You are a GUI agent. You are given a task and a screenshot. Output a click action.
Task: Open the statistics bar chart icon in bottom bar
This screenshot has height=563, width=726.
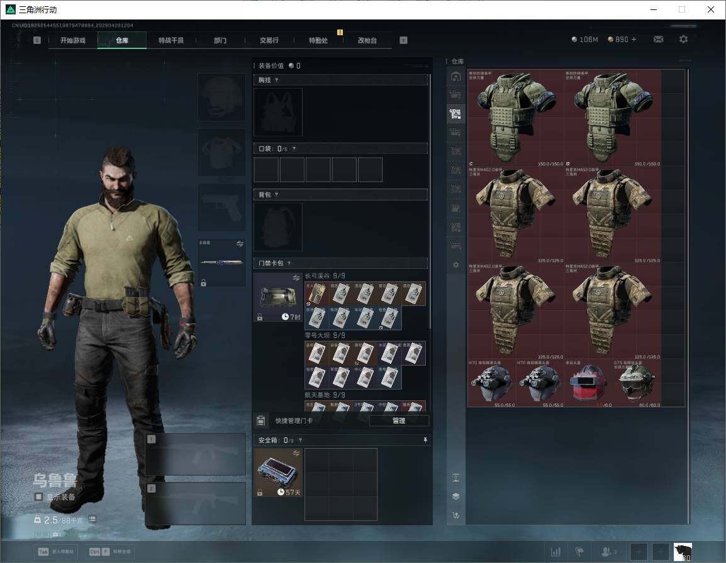(x=556, y=552)
